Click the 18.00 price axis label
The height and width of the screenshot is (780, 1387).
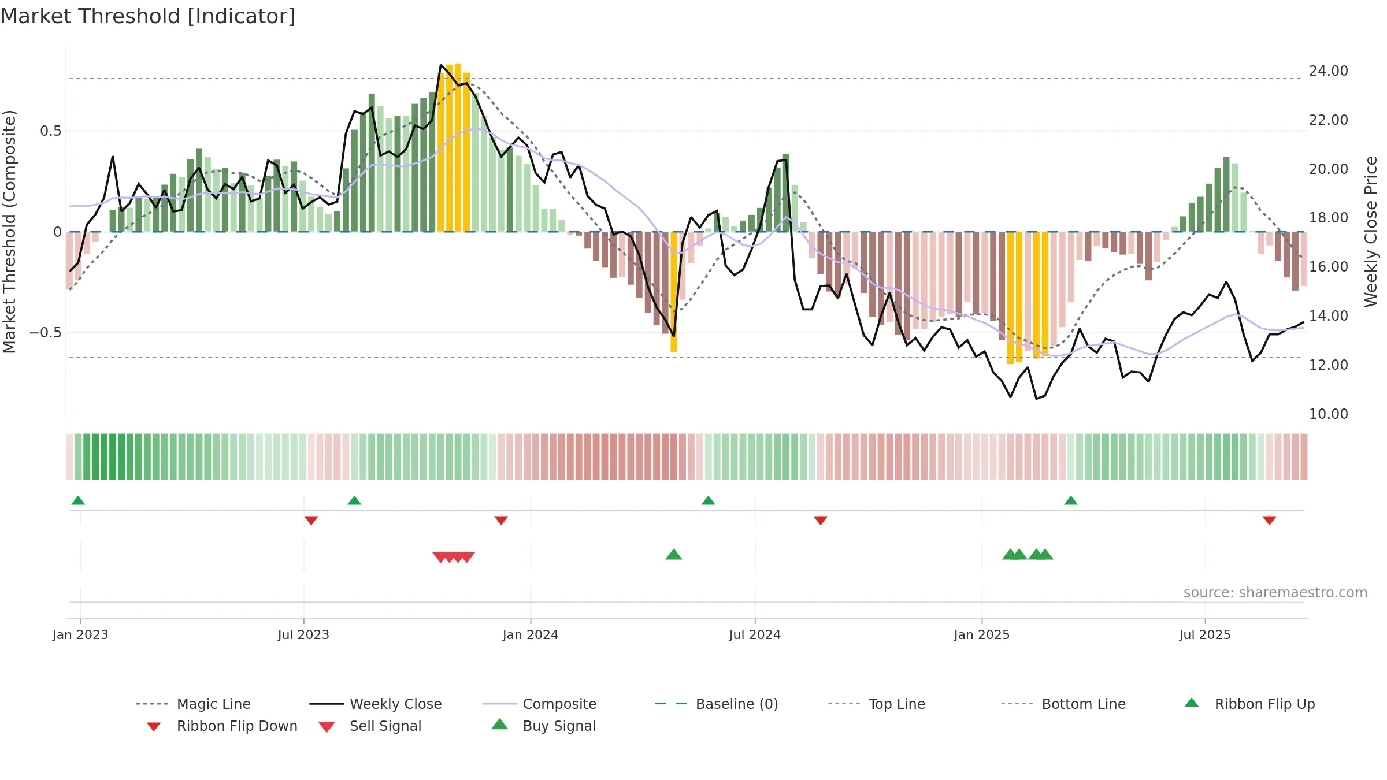[1329, 218]
